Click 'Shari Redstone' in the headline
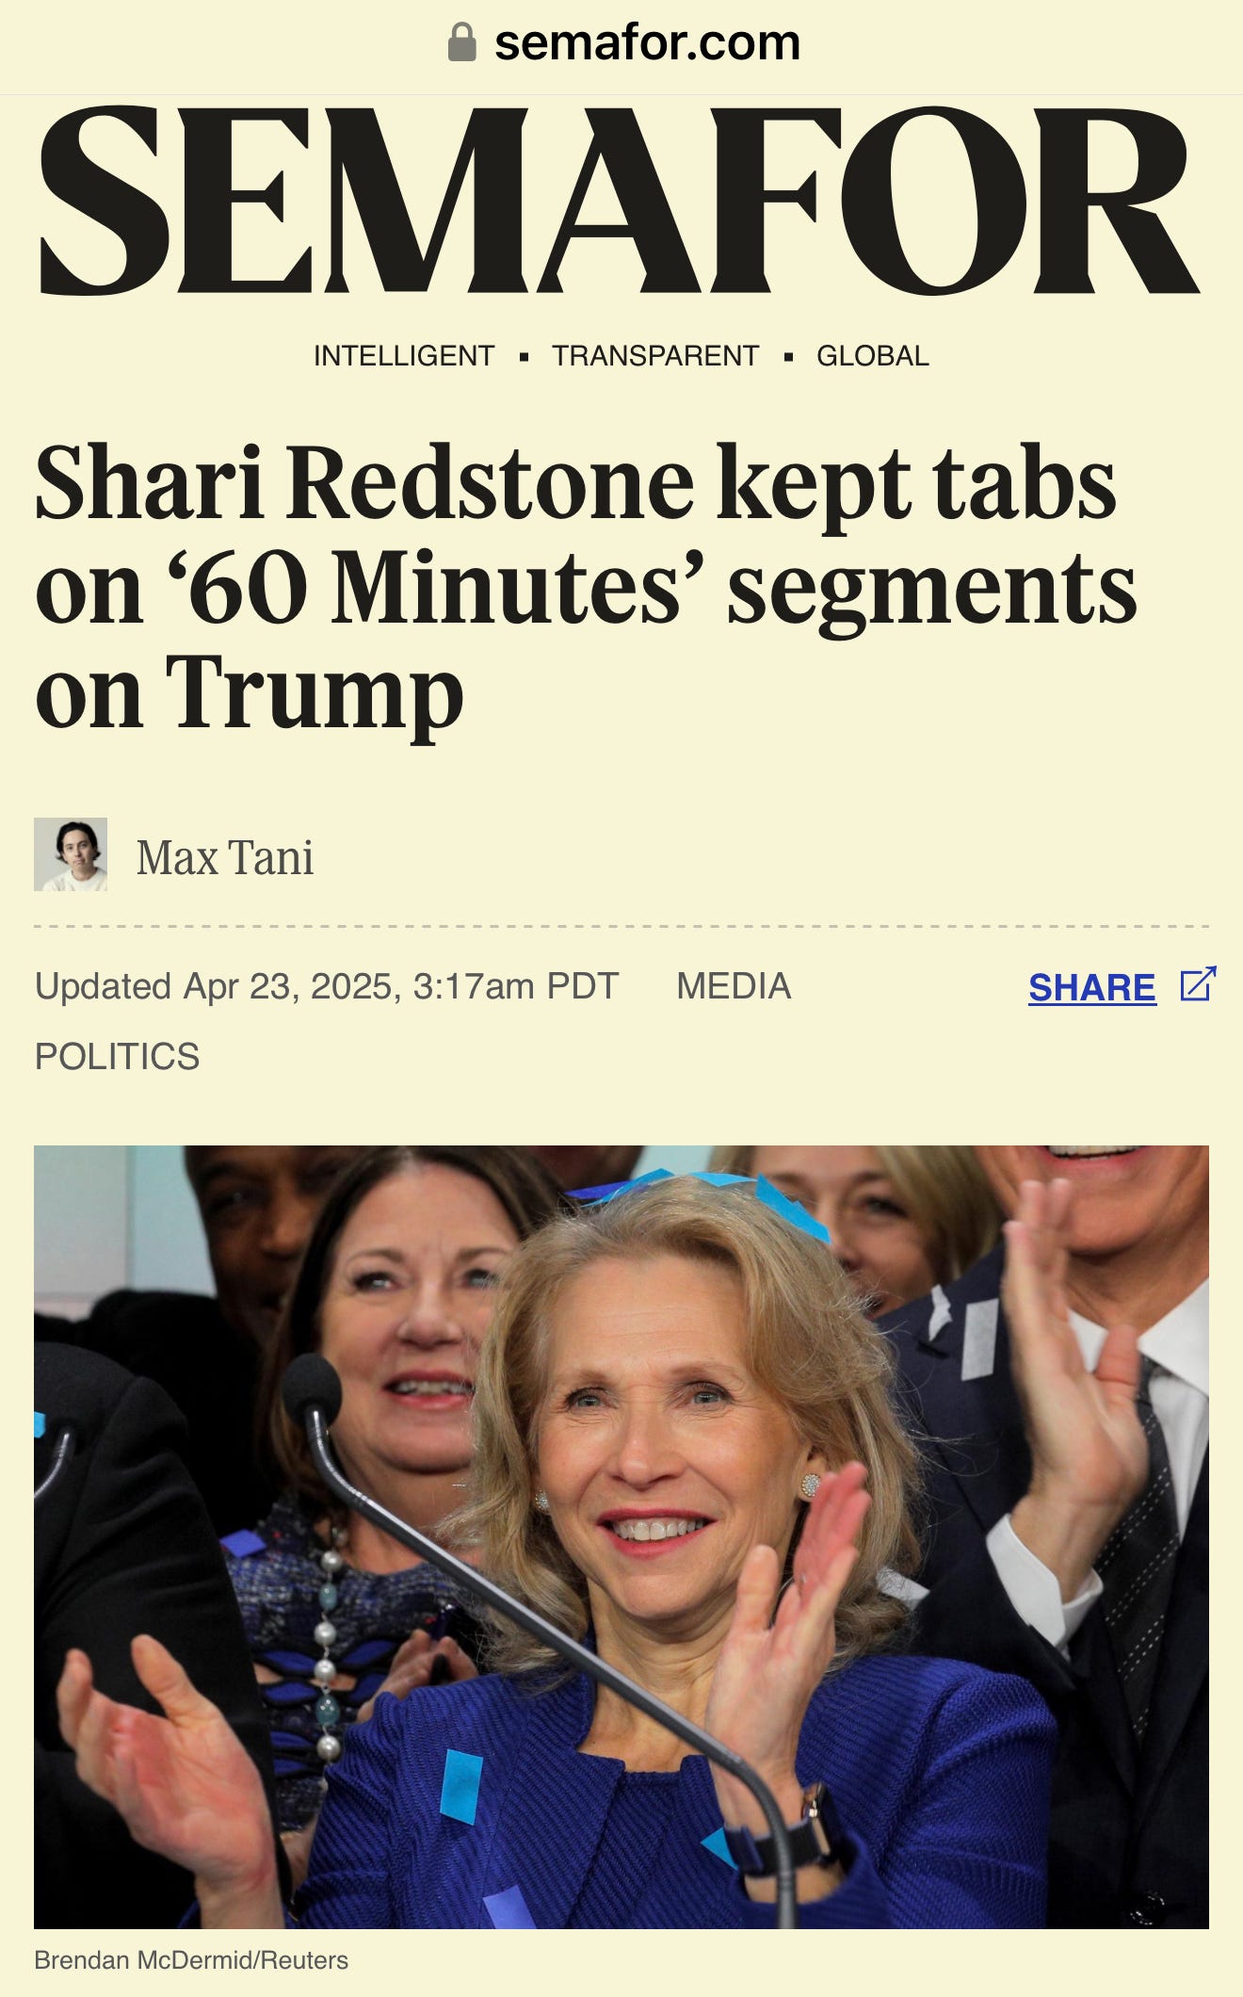 364,482
